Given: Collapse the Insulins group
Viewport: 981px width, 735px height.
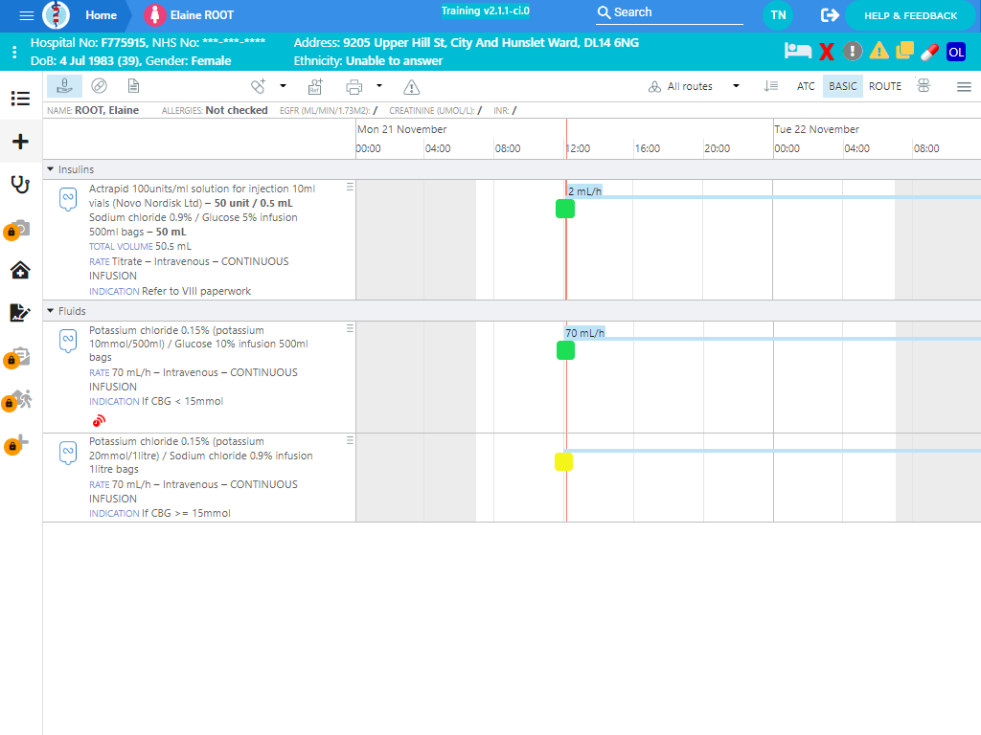Looking at the screenshot, I should (x=51, y=169).
